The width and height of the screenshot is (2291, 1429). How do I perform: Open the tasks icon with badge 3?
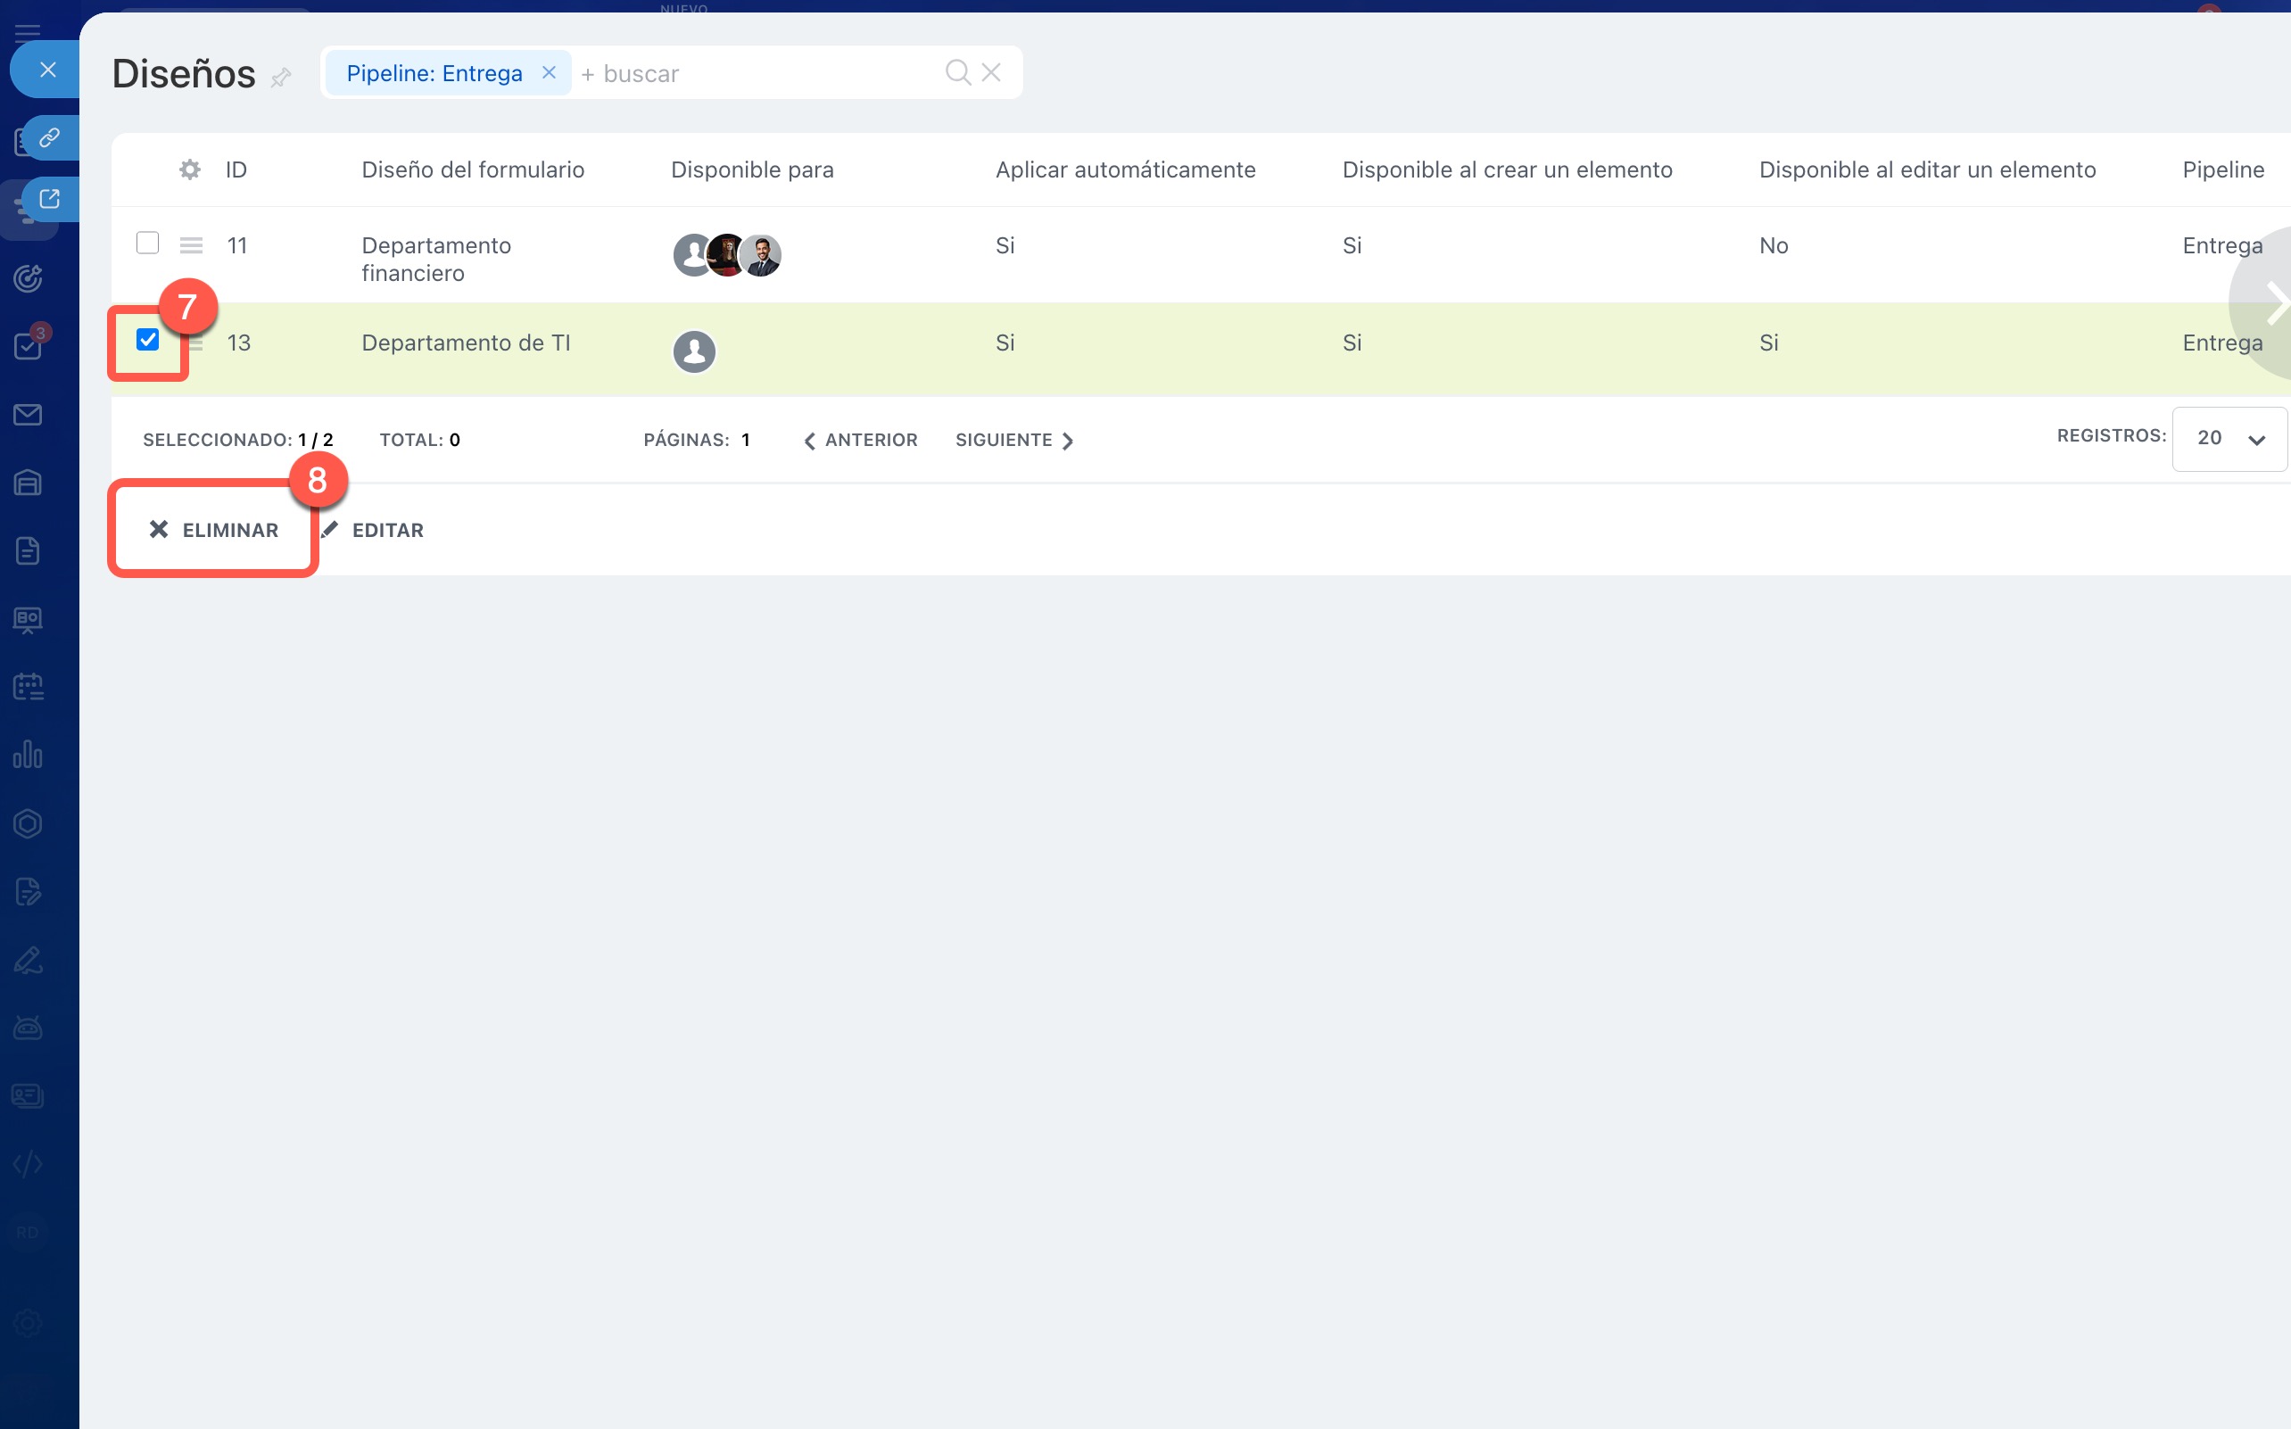(28, 346)
